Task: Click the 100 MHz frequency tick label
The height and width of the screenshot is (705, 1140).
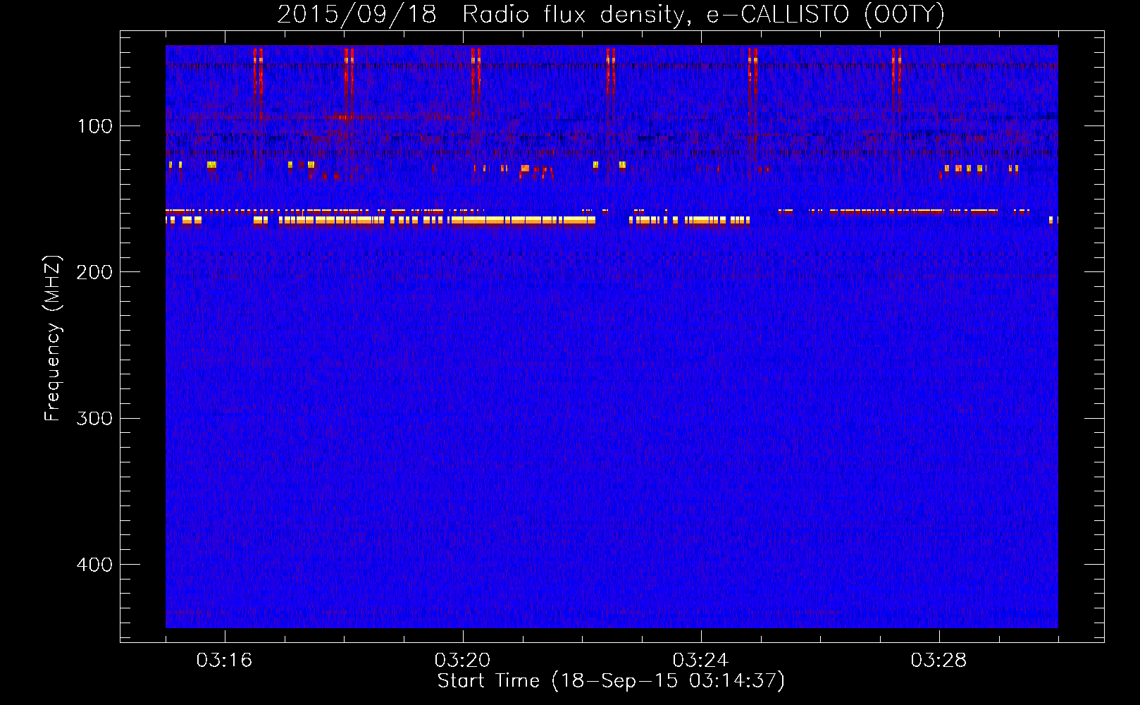Action: coord(95,126)
